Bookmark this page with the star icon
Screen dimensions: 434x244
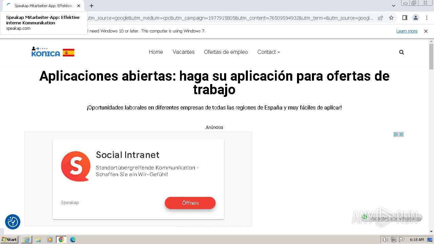[x=391, y=18]
